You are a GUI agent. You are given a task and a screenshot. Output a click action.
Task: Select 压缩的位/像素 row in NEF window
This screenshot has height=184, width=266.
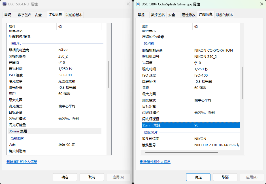55,37
